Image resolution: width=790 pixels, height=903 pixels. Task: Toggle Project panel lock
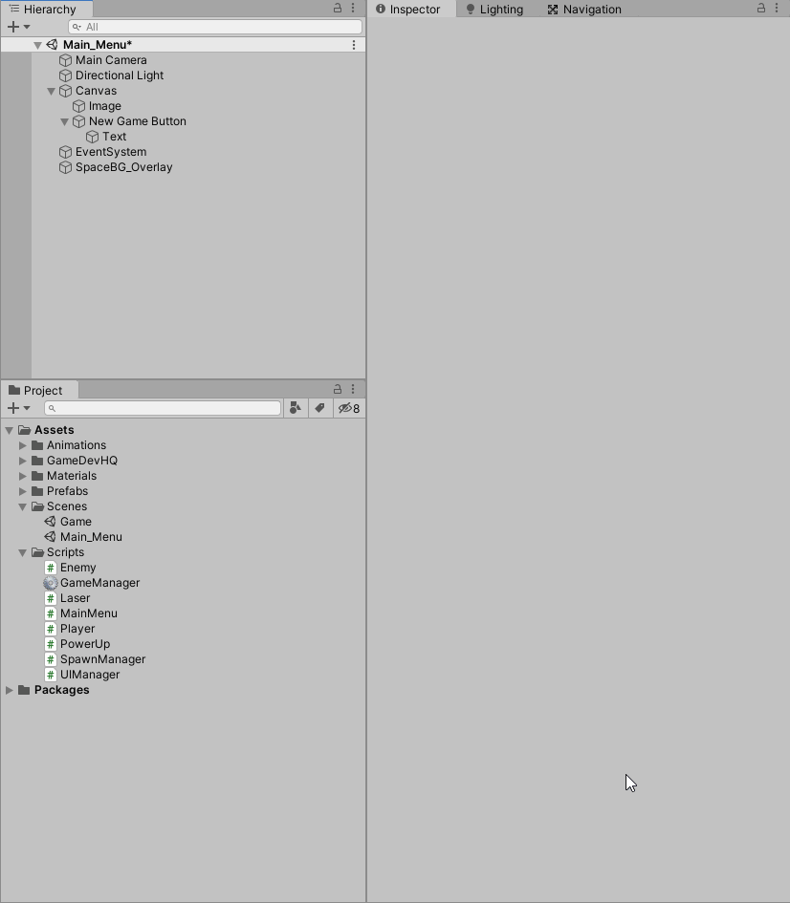[338, 389]
